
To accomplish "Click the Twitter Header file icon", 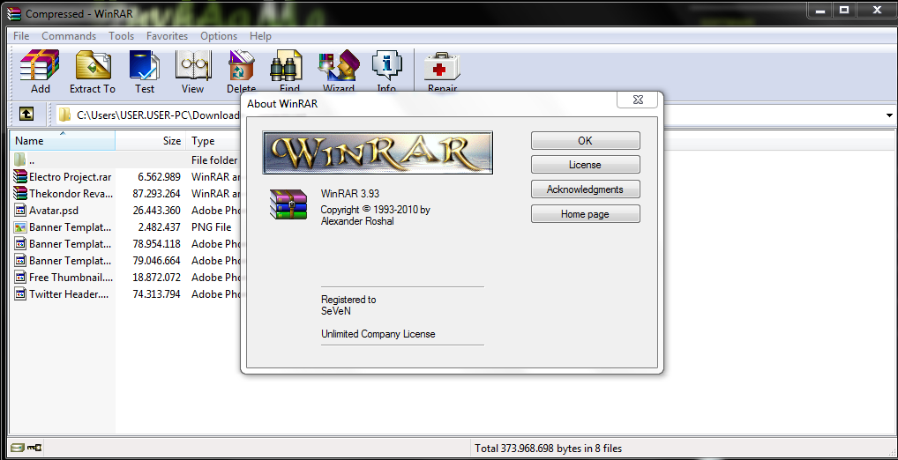I will (20, 294).
